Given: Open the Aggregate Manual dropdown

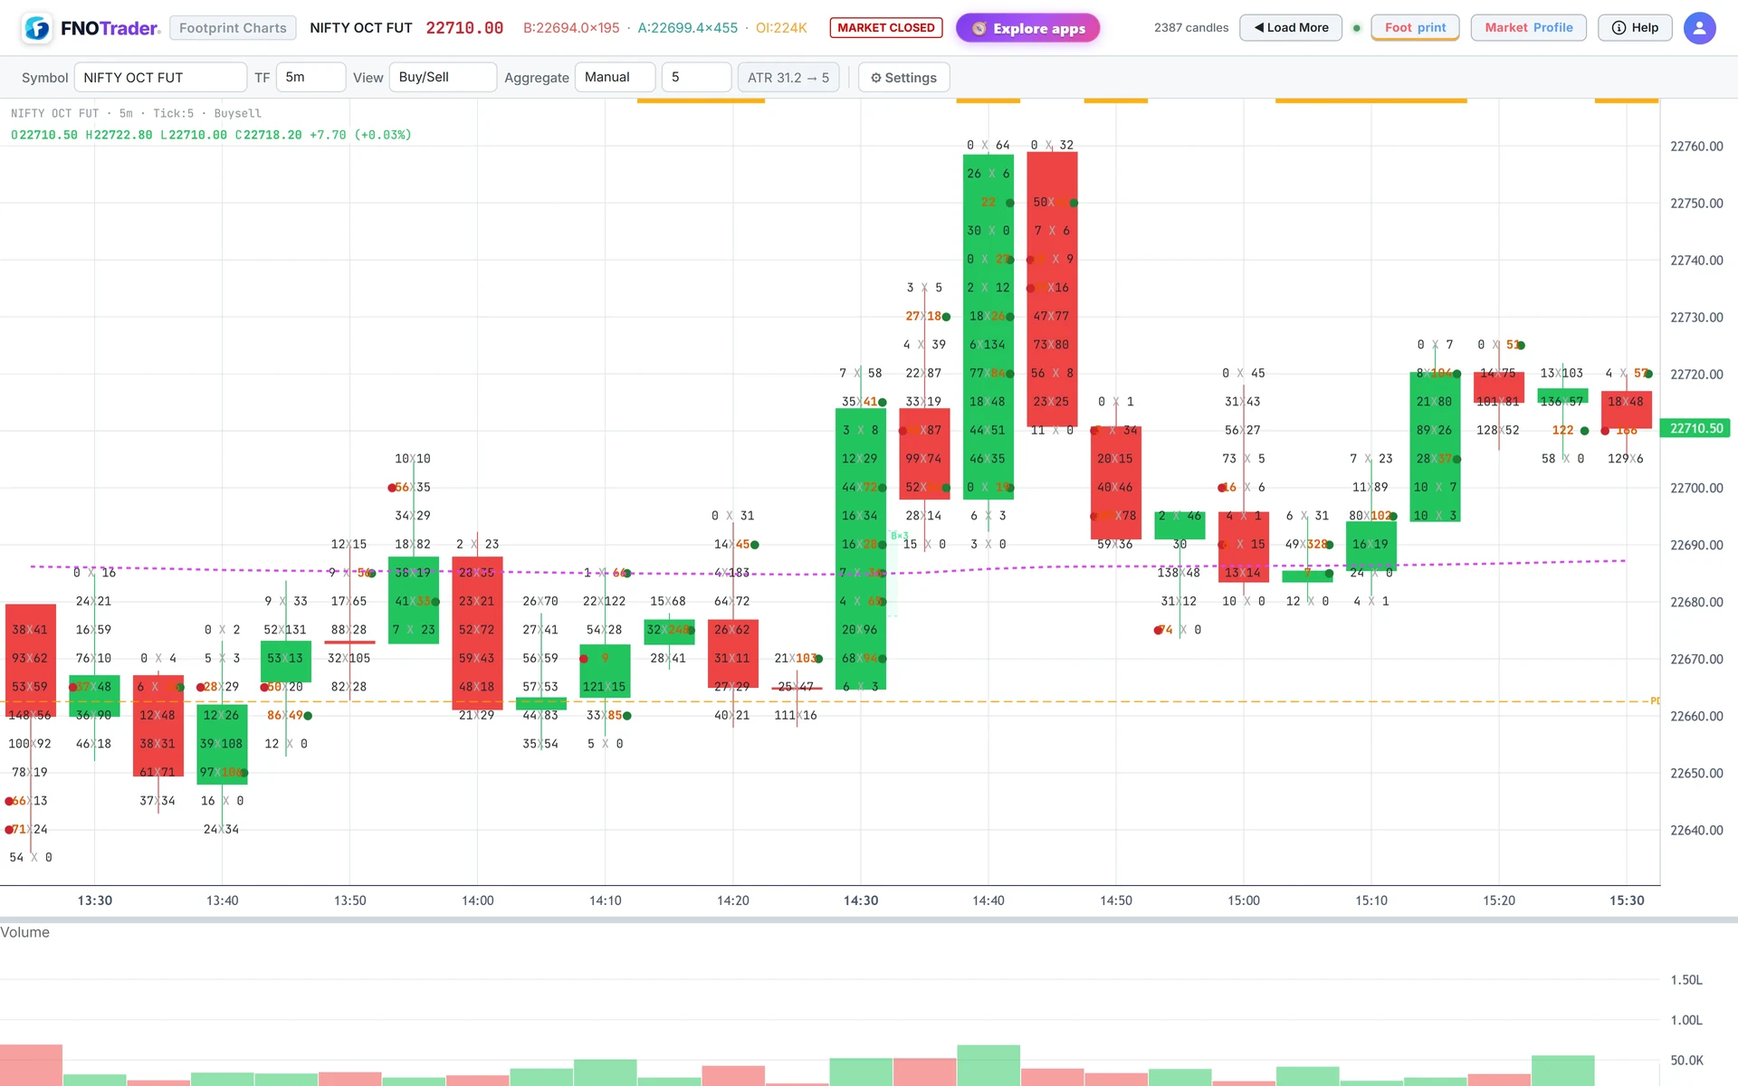Looking at the screenshot, I should click(615, 78).
